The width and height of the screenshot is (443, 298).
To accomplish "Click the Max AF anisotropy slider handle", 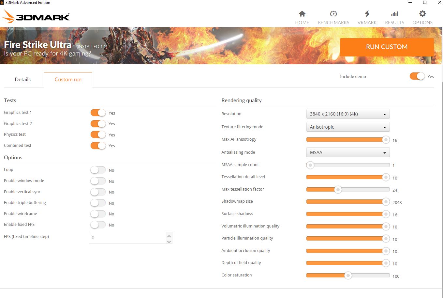I will (x=386, y=140).
